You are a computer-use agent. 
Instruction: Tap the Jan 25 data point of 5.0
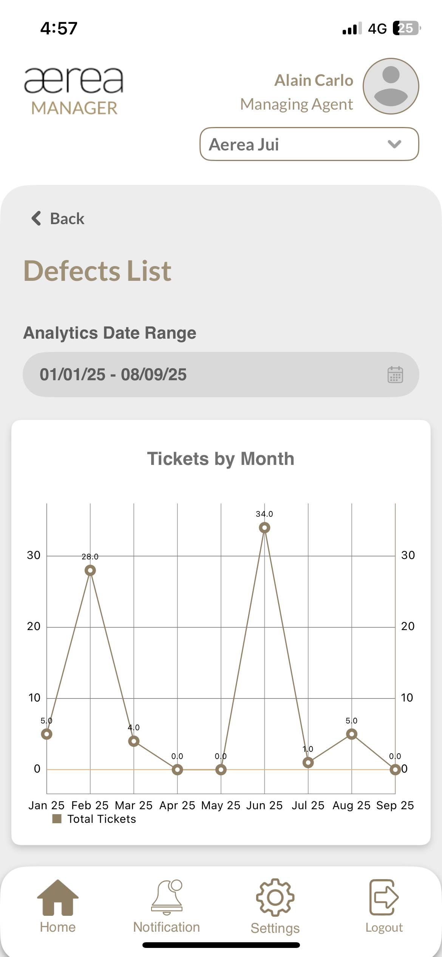click(47, 734)
